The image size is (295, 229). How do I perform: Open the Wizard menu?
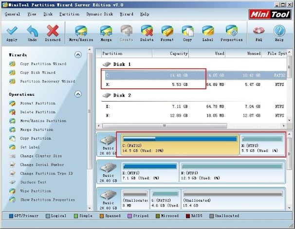127,14
